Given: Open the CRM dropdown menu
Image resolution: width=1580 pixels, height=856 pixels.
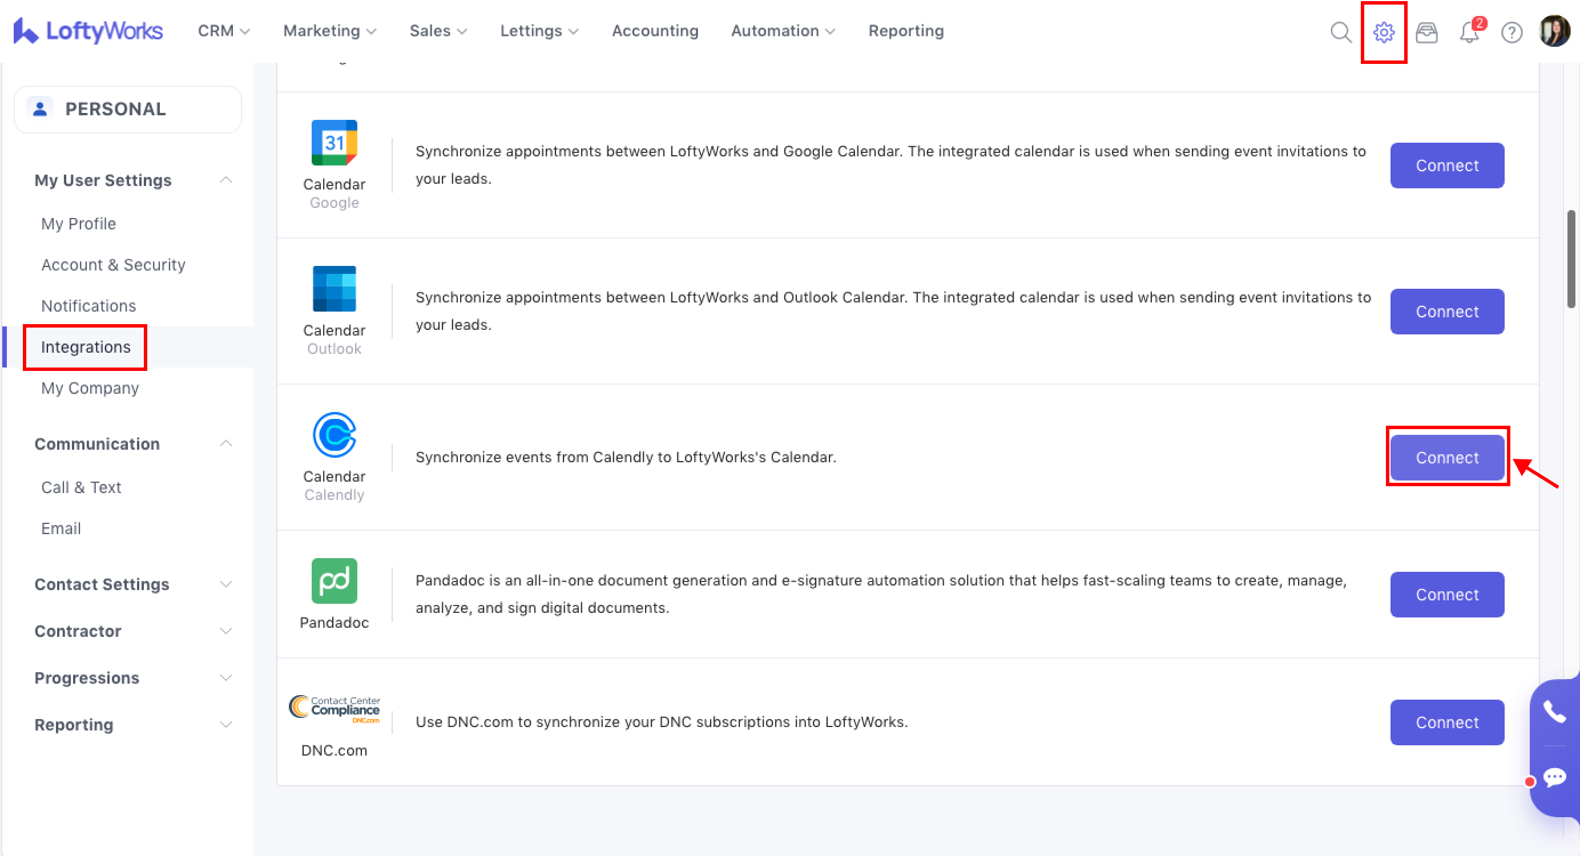Looking at the screenshot, I should (x=223, y=31).
